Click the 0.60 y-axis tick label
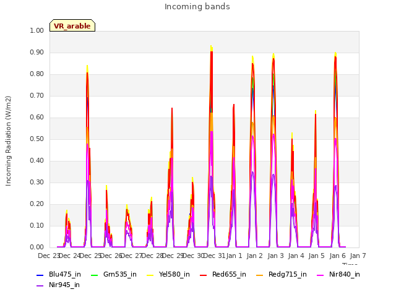The image size is (396, 297). tap(37, 117)
